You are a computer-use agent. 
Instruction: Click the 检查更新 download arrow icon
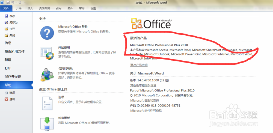(47, 124)
